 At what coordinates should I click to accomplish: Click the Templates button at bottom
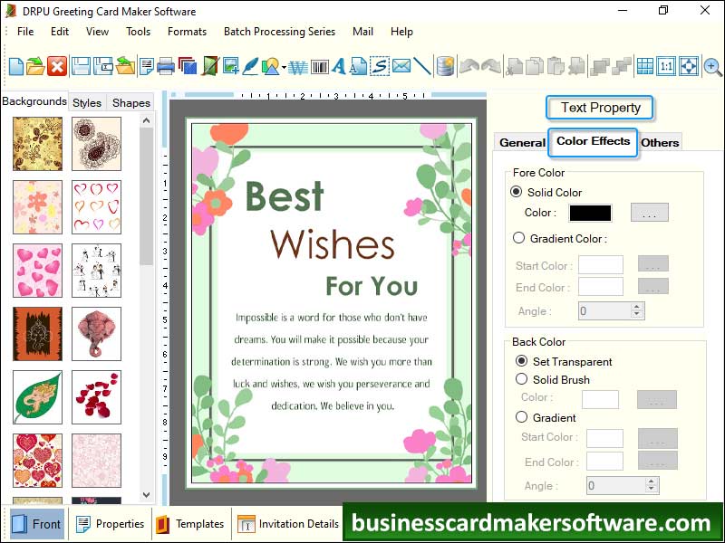(190, 524)
